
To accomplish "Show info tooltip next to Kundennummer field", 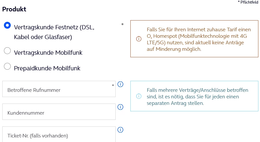I will click(120, 107).
